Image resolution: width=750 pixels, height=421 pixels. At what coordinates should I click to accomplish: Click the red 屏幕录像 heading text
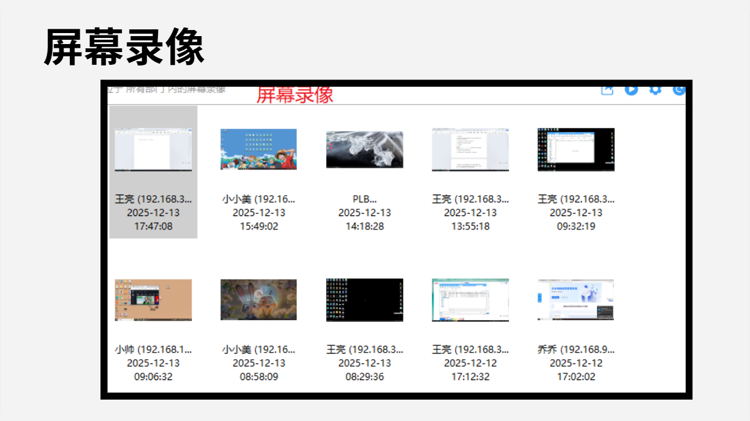[x=294, y=95]
